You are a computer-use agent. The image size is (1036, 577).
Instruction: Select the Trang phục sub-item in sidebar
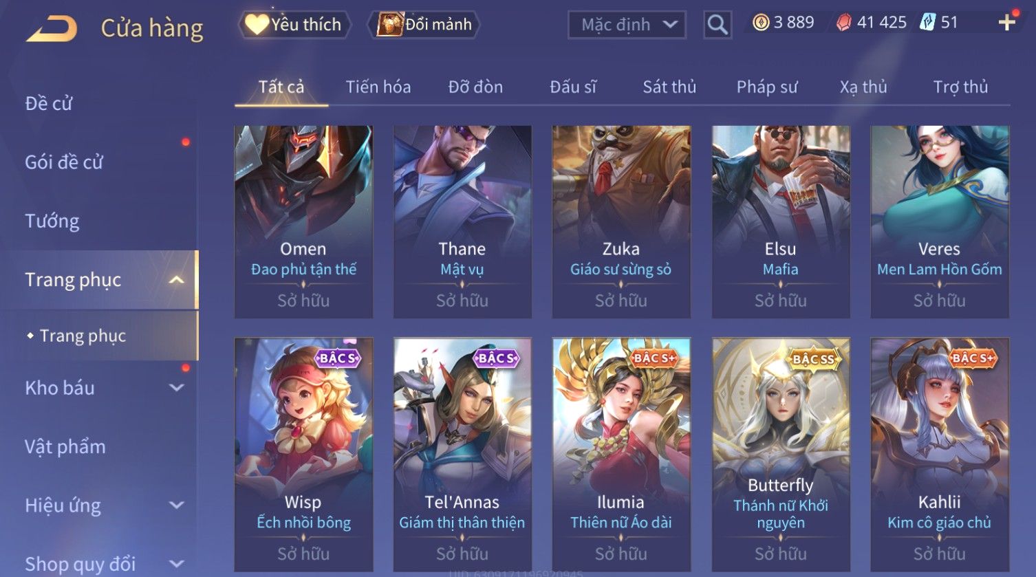(83, 336)
